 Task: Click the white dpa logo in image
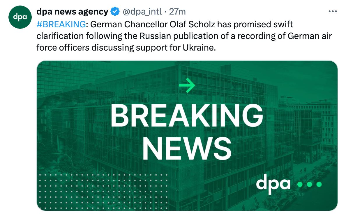tap(273, 184)
